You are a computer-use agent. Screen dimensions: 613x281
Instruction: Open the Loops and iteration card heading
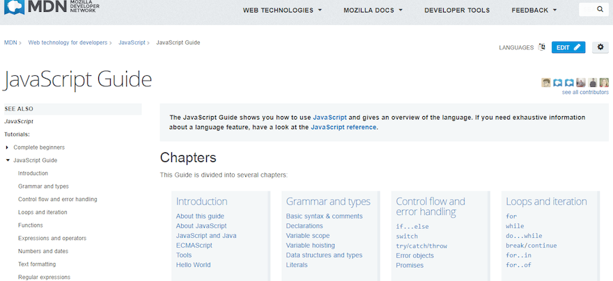[x=546, y=202]
